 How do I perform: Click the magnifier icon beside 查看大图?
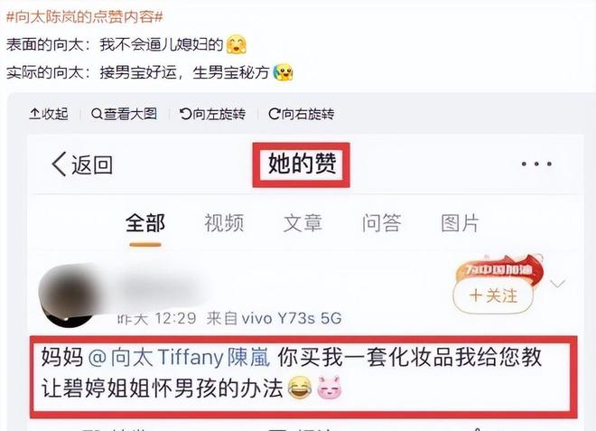coord(97,114)
